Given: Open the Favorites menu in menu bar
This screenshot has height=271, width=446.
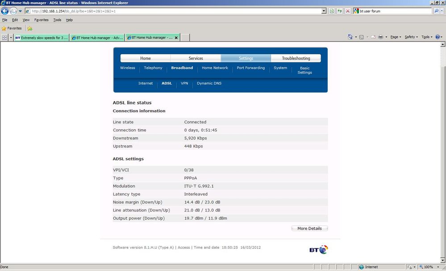Looking at the screenshot, I should tap(41, 20).
